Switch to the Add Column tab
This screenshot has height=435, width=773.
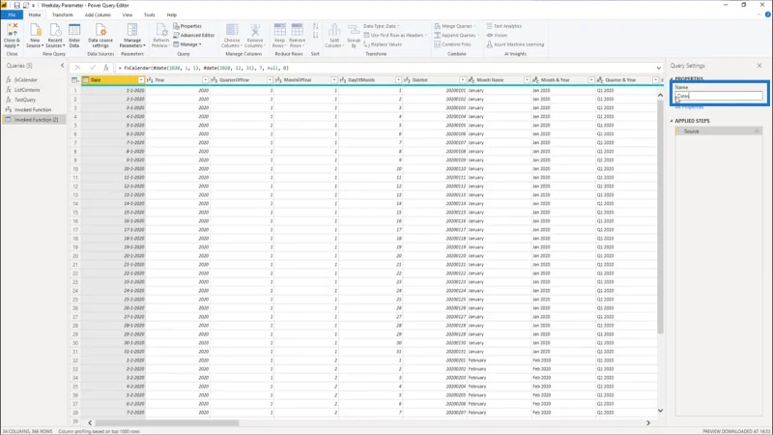98,14
